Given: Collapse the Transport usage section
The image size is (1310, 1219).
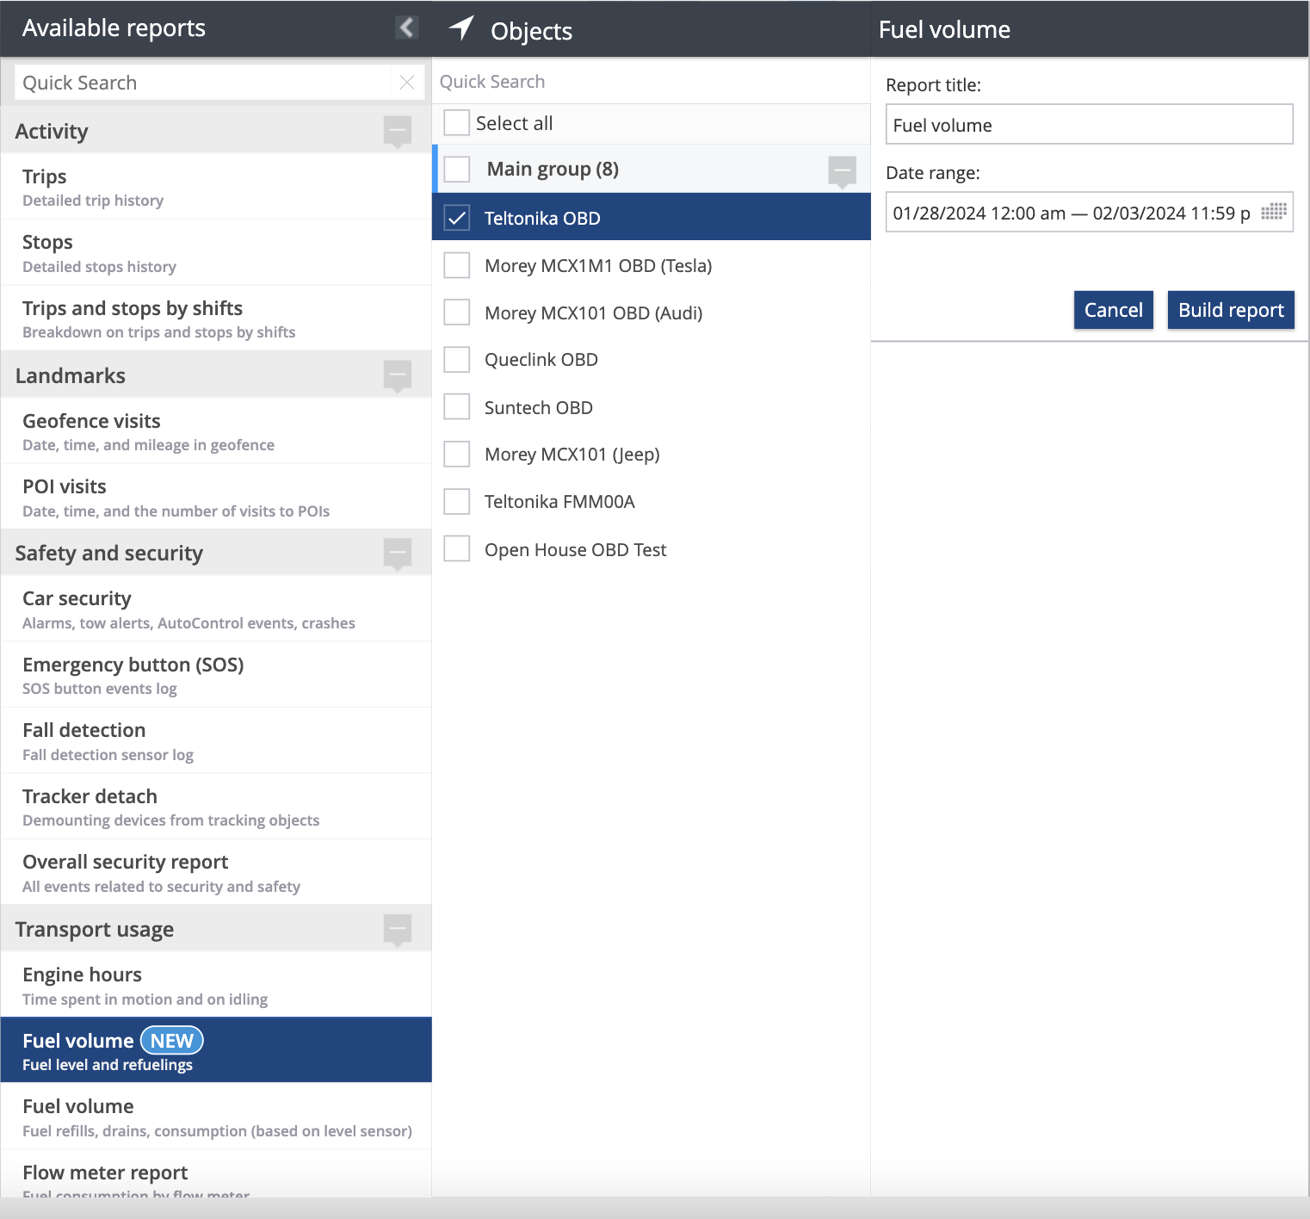Looking at the screenshot, I should pos(398,930).
